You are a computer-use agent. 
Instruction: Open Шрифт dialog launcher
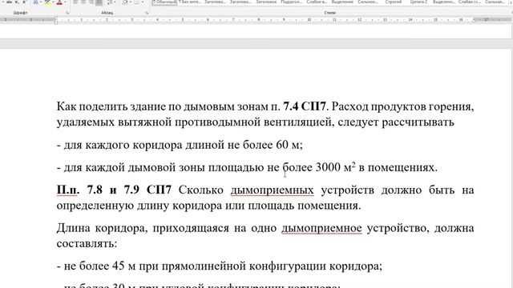click(67, 13)
